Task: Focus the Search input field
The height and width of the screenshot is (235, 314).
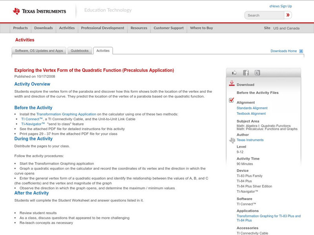Action: [x=264, y=15]
